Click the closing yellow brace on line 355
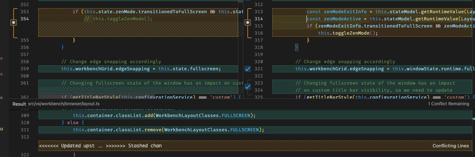This screenshot has width=475, height=157. pos(74,40)
